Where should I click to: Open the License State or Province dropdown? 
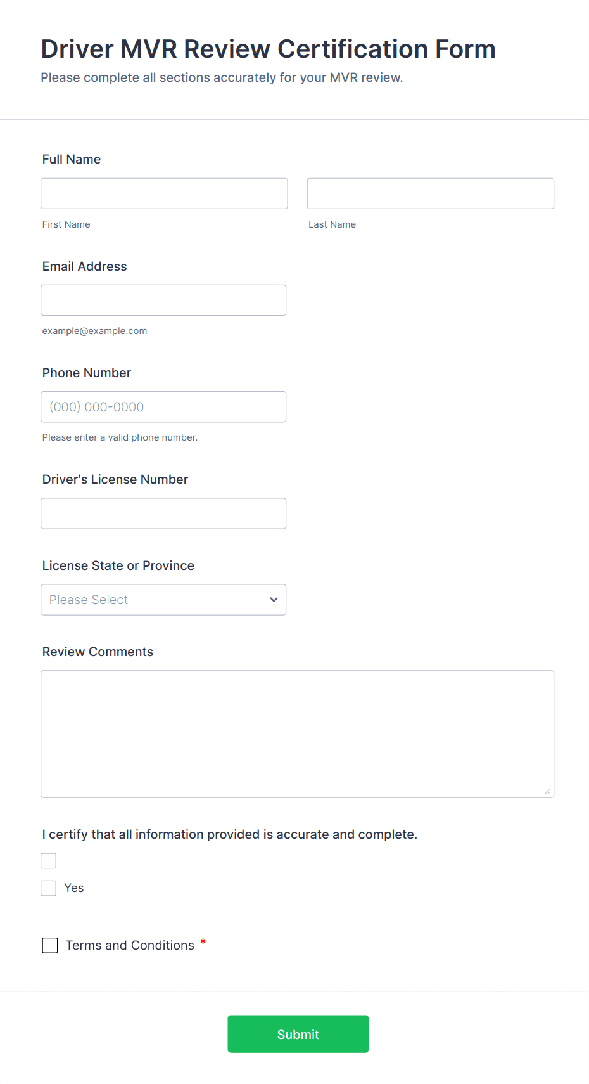(x=163, y=600)
